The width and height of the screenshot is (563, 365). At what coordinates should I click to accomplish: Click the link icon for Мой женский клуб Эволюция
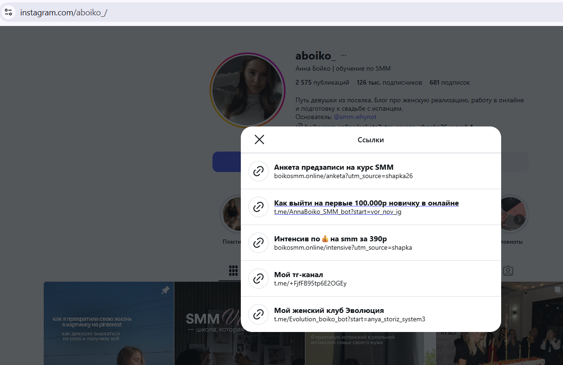[258, 314]
